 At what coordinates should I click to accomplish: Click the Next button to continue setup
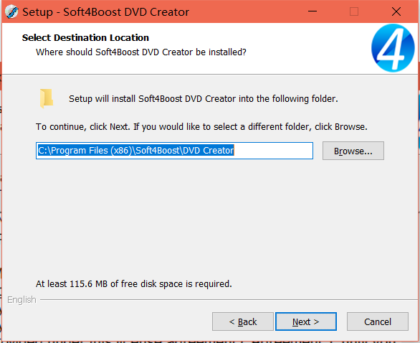click(306, 321)
